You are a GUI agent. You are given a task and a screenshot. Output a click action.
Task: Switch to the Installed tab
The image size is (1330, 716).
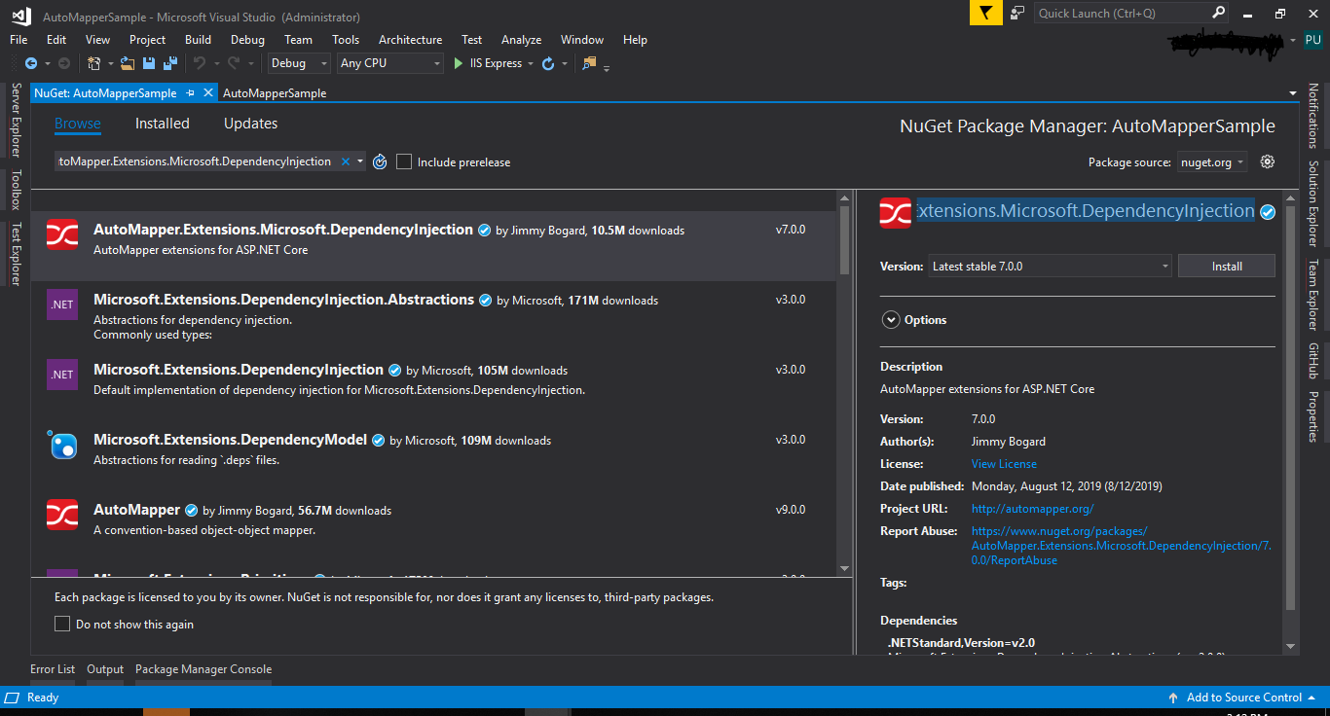[163, 124]
